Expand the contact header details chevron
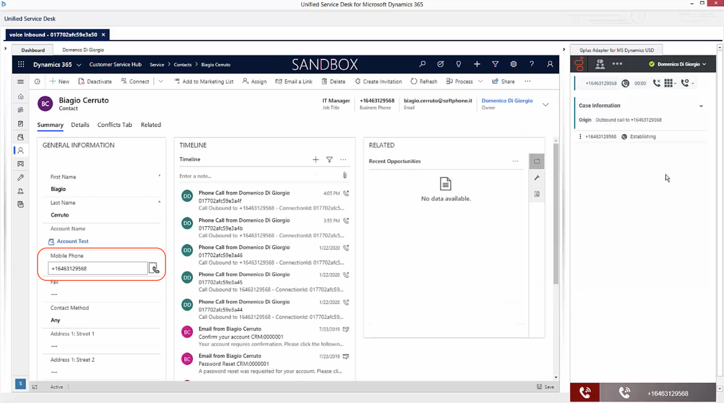 point(545,105)
